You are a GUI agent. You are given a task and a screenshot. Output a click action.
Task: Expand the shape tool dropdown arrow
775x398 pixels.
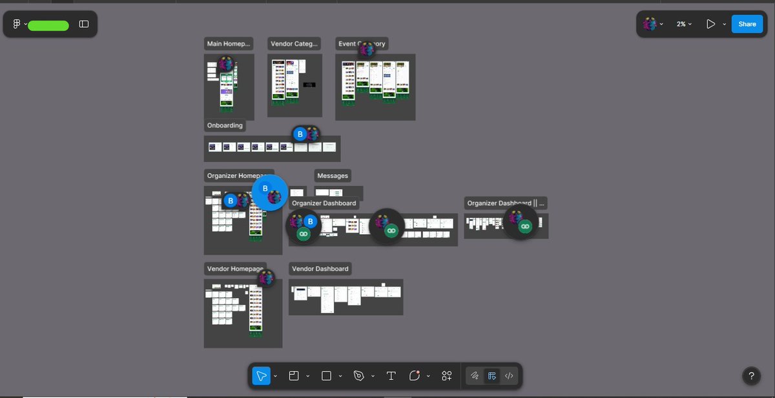click(x=340, y=375)
